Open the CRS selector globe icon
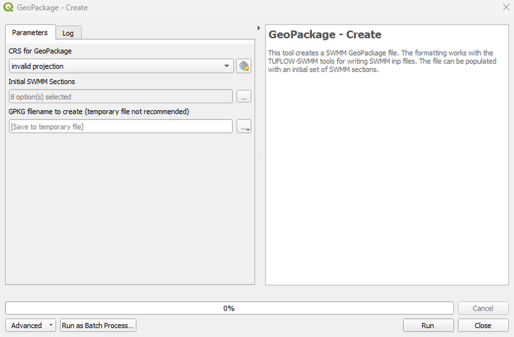514x337 pixels. coord(244,66)
